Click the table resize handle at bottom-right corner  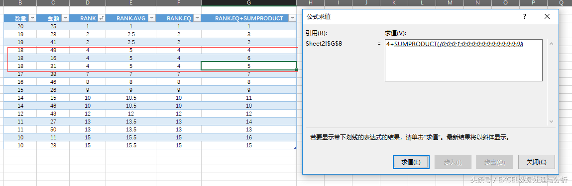click(295, 147)
